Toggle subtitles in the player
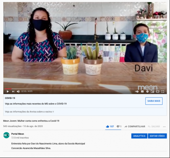Viewport: 170px width, 158px height. (142, 92)
